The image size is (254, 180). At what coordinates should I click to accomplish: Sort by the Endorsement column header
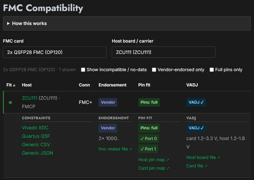[112, 85]
